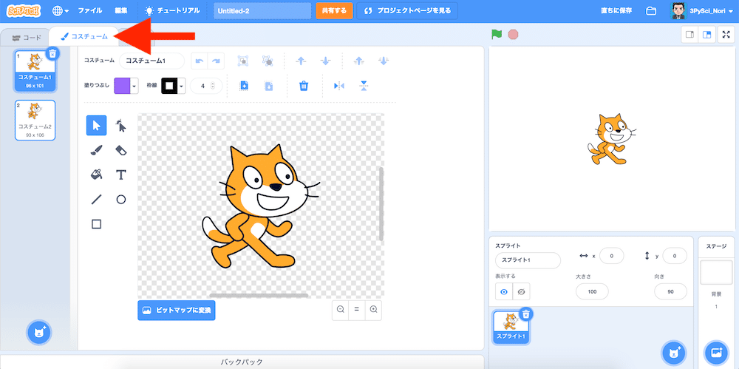Zoom in the costume canvas

[373, 310]
